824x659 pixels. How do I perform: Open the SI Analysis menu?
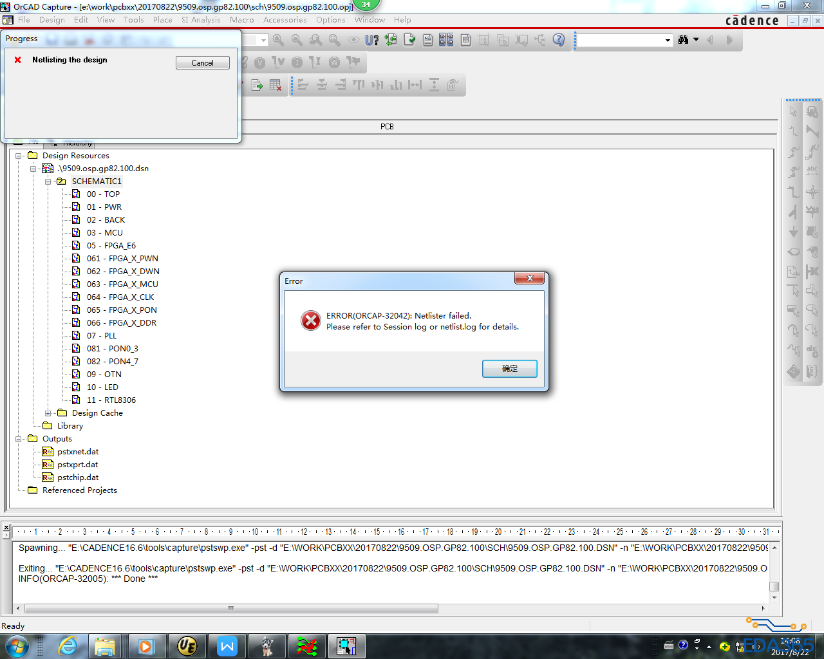[x=201, y=20]
